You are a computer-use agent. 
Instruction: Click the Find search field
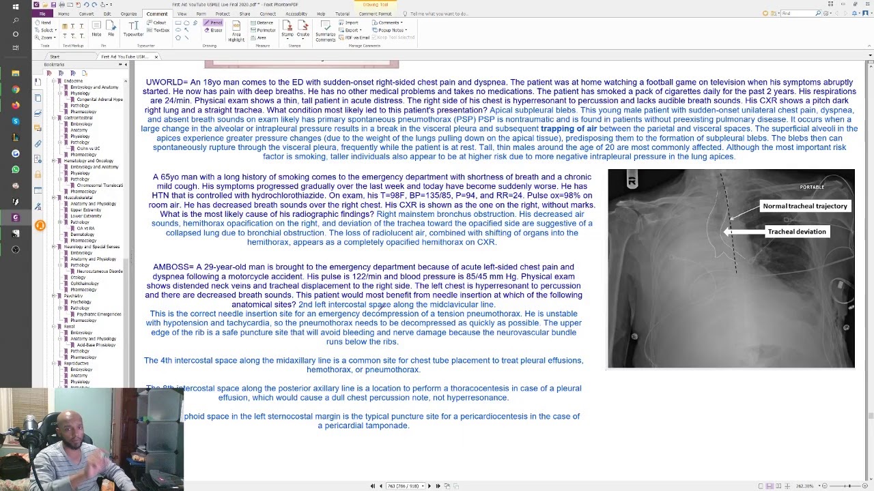point(800,14)
